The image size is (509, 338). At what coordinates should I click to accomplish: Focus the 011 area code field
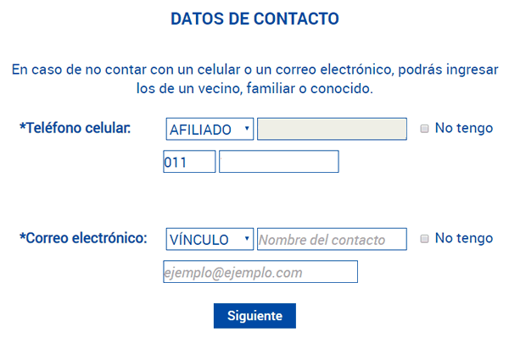point(189,162)
